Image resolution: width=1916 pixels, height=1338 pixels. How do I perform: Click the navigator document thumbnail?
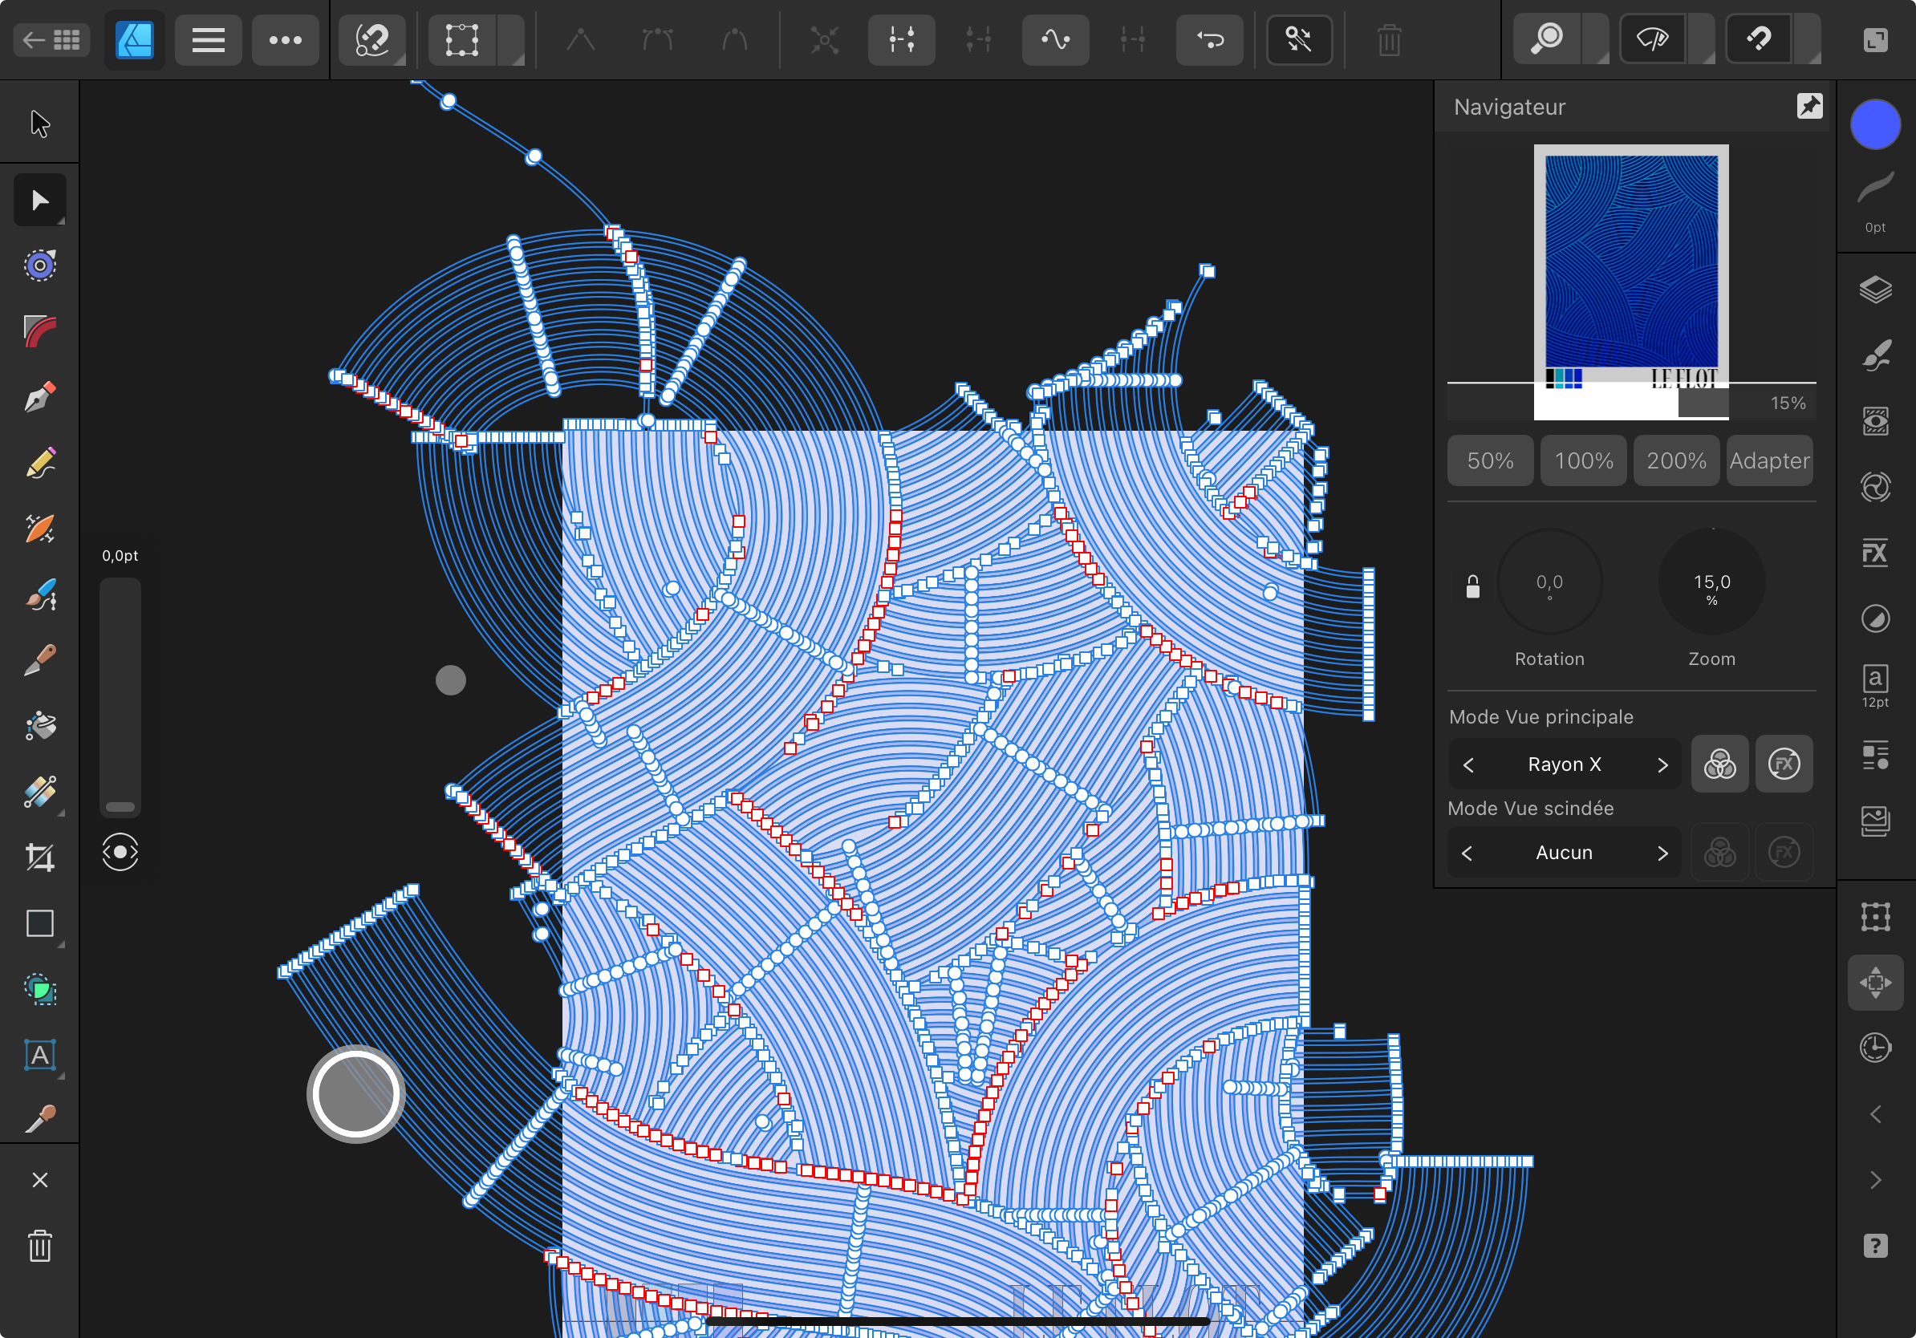coord(1631,281)
